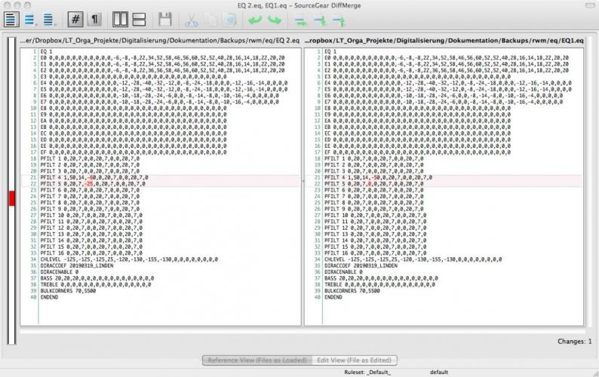Jump to the next change arrow icon
Screen dimensions: 599x377
click(x=299, y=20)
